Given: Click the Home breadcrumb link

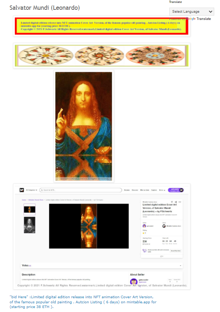Looking at the screenshot, I should click(x=24, y=200).
